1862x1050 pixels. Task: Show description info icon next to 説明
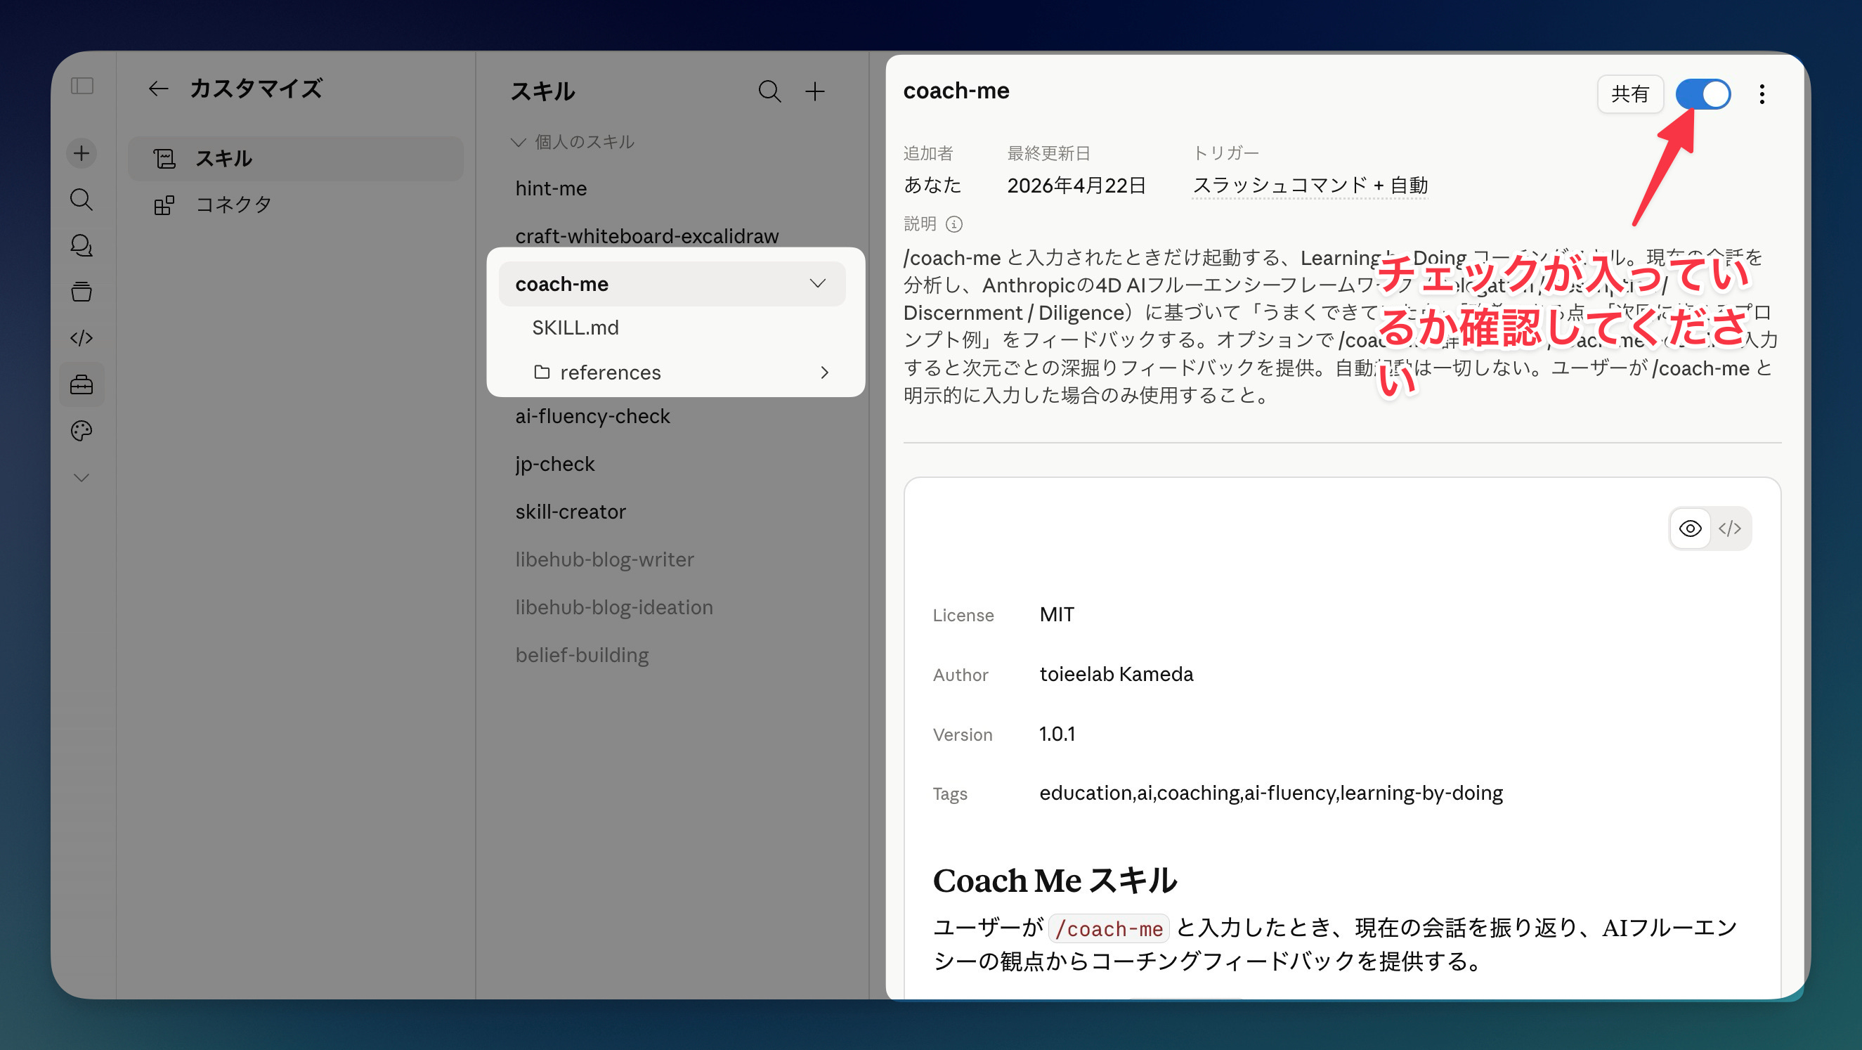(954, 224)
